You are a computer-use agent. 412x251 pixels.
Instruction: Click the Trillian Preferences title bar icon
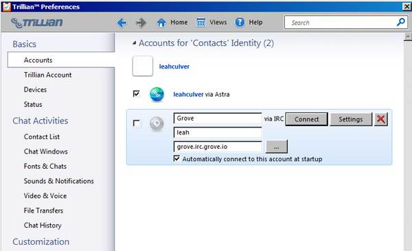tap(6, 6)
